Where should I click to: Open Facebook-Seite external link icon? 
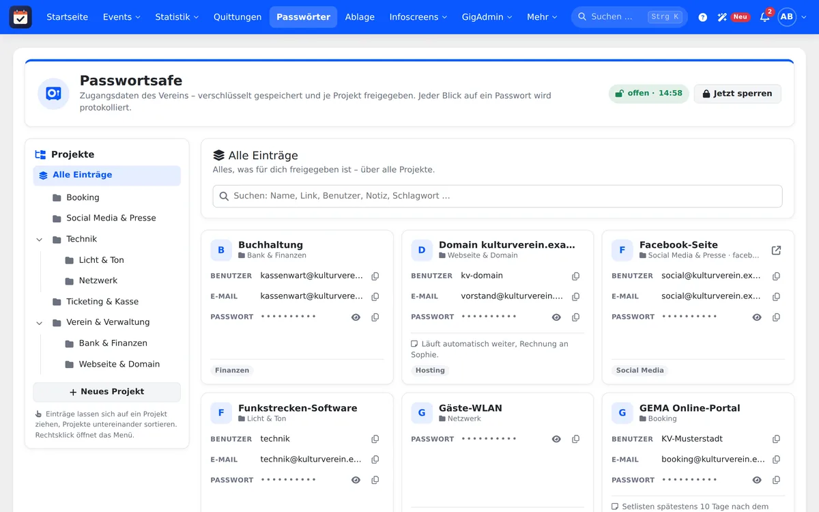pyautogui.click(x=776, y=251)
